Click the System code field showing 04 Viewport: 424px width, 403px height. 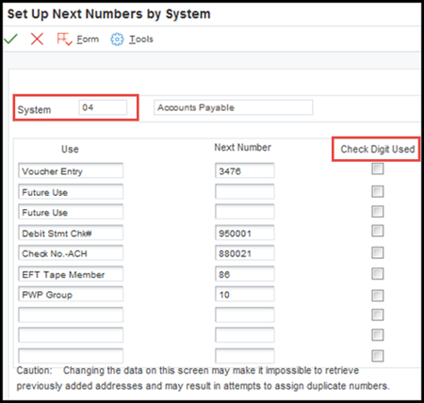click(x=103, y=107)
